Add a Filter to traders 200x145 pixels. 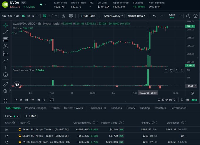tap(31, 116)
